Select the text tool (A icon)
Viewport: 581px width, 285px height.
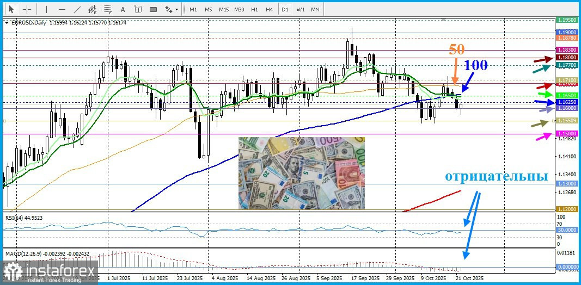coord(123,9)
